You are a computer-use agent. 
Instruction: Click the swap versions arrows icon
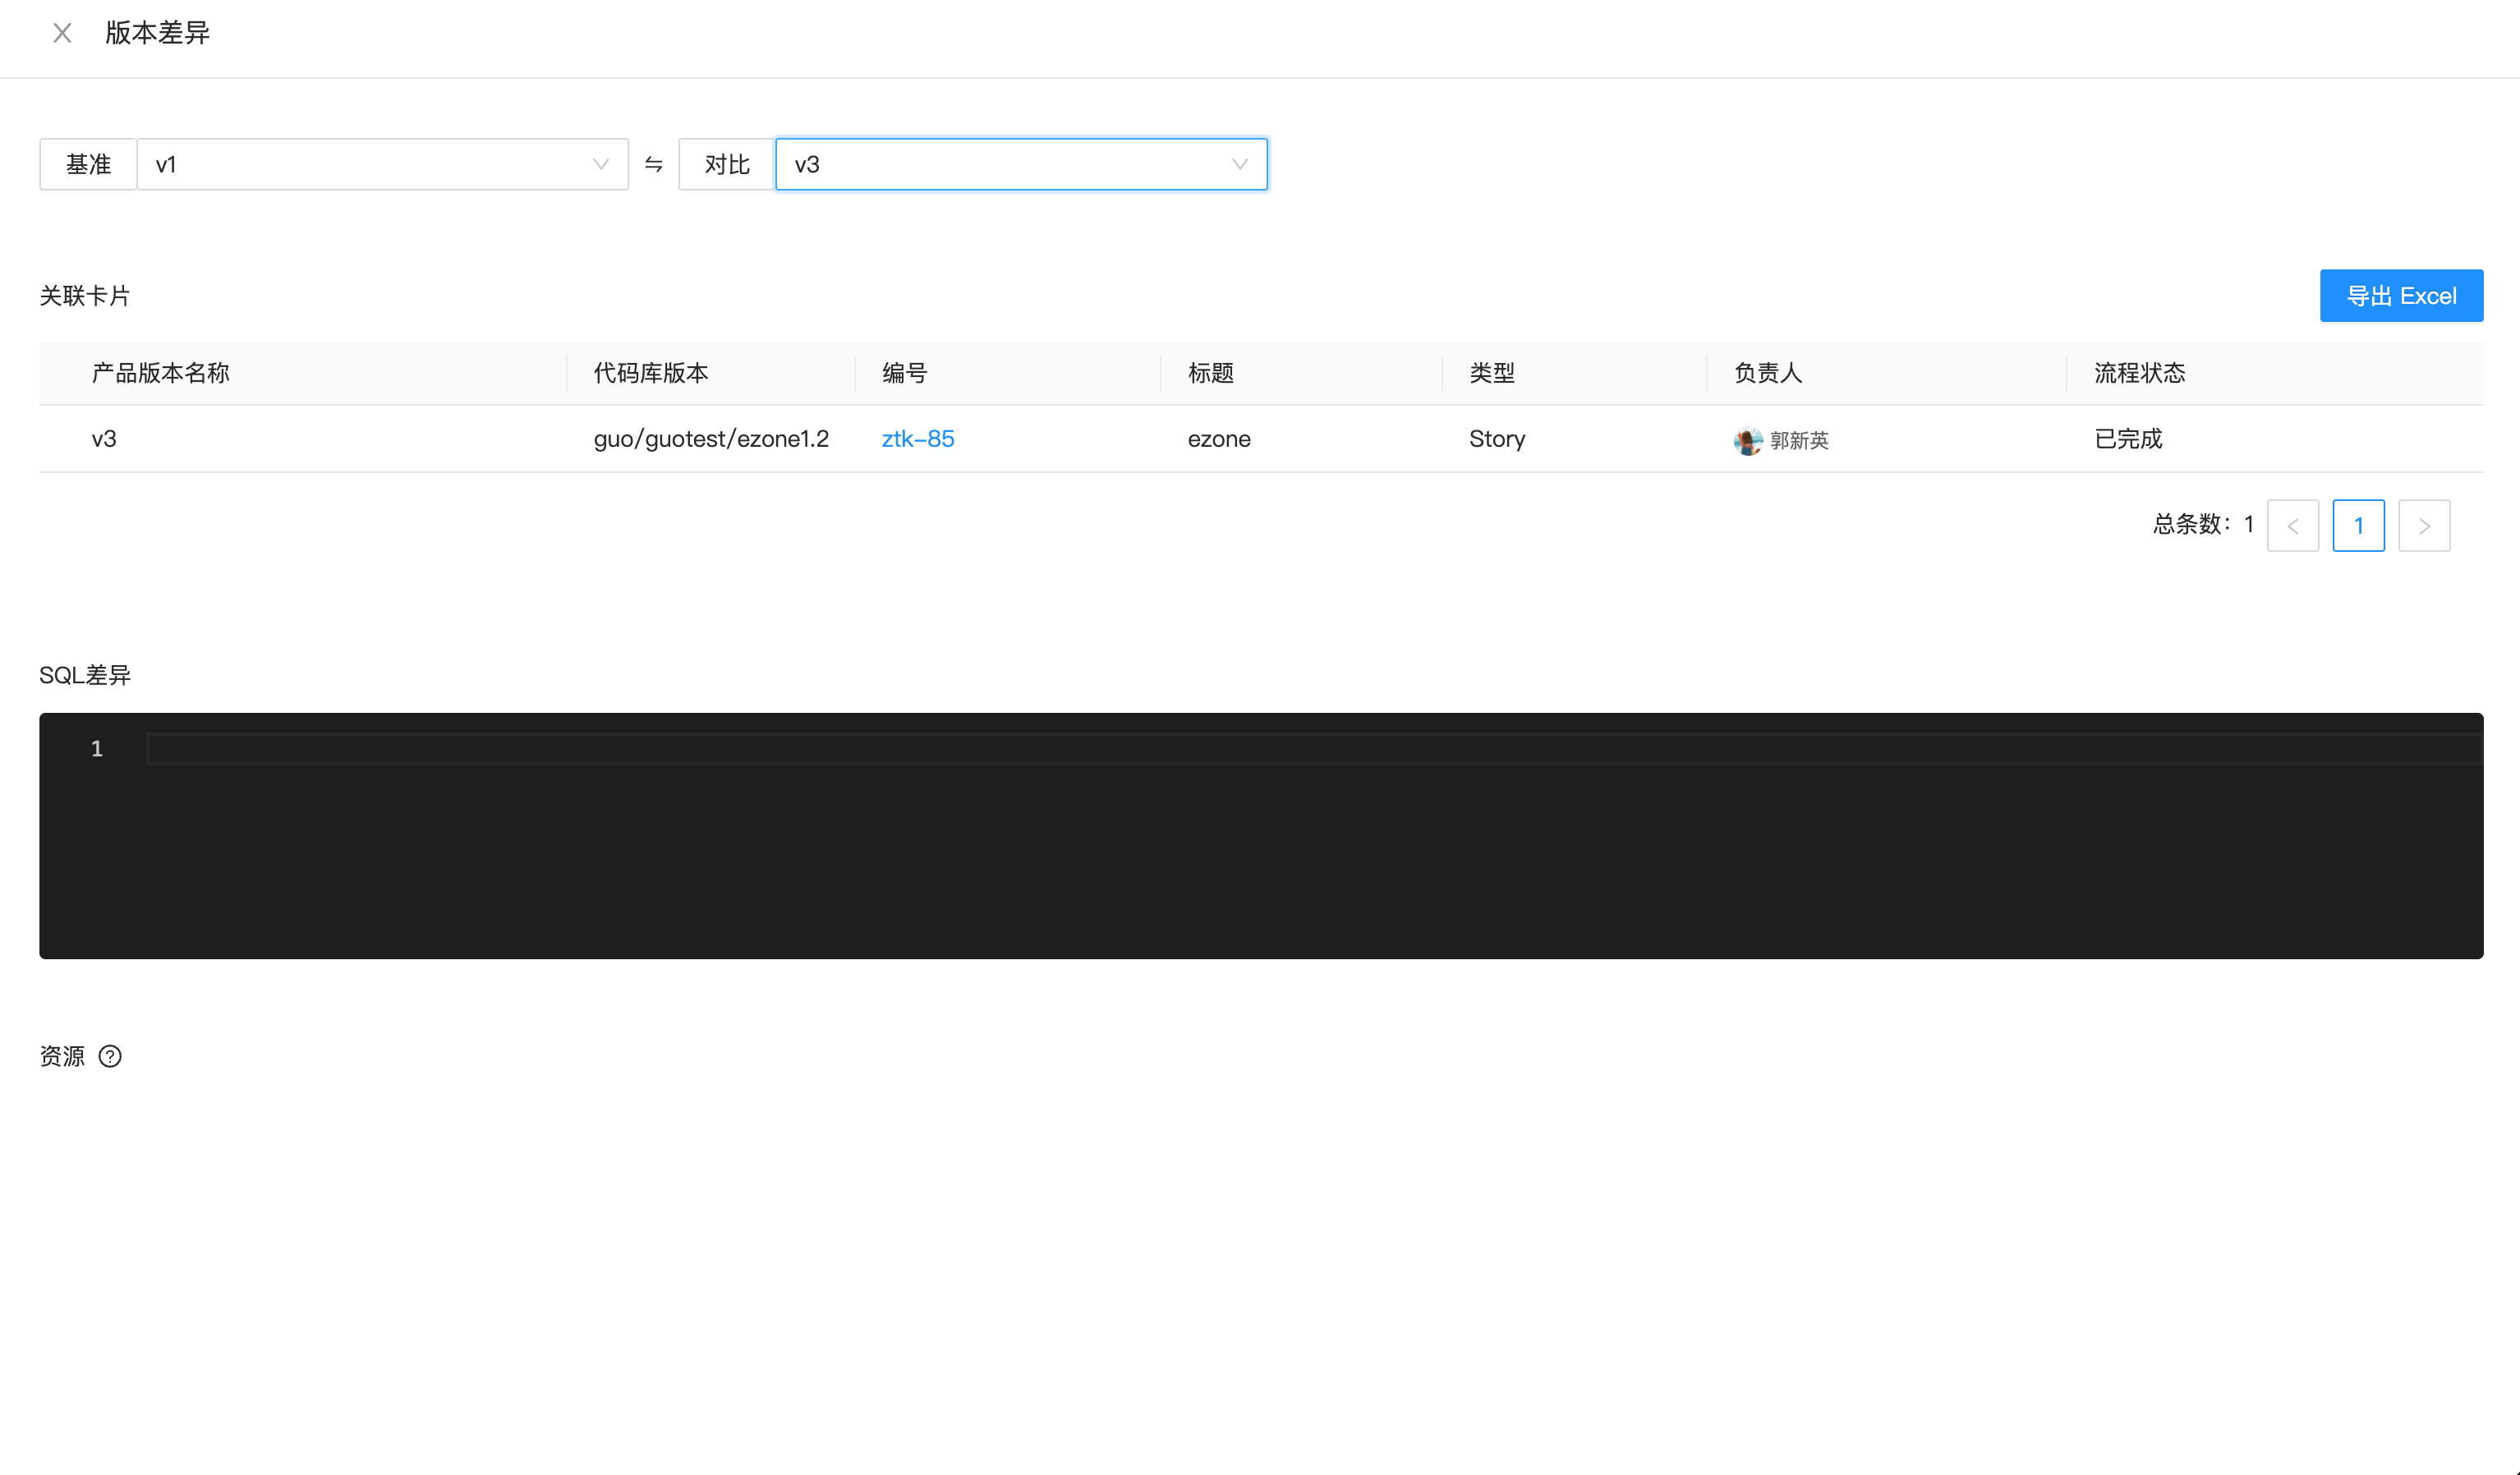(x=653, y=164)
